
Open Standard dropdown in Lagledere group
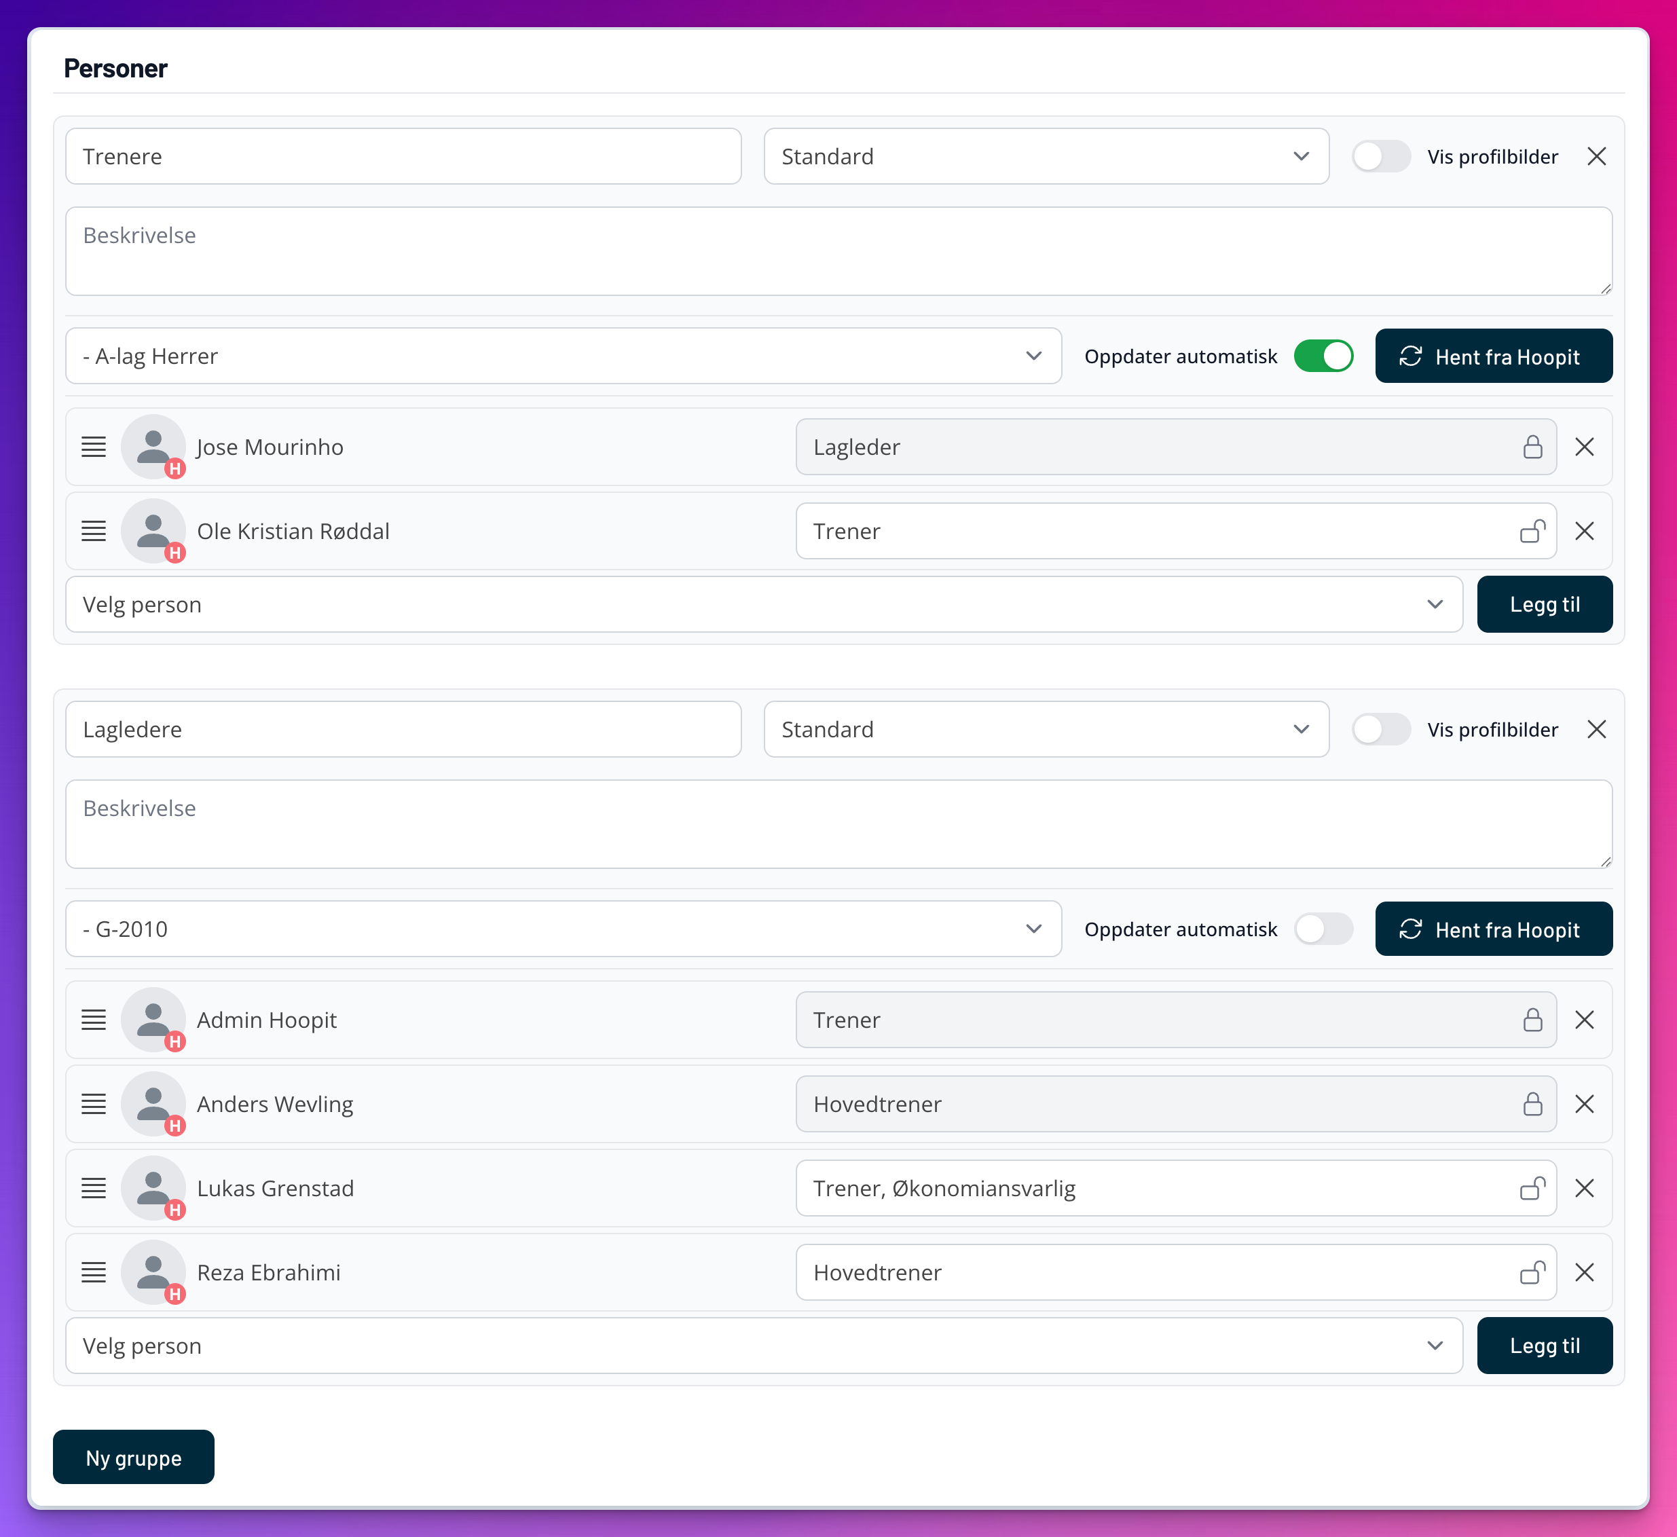1046,729
